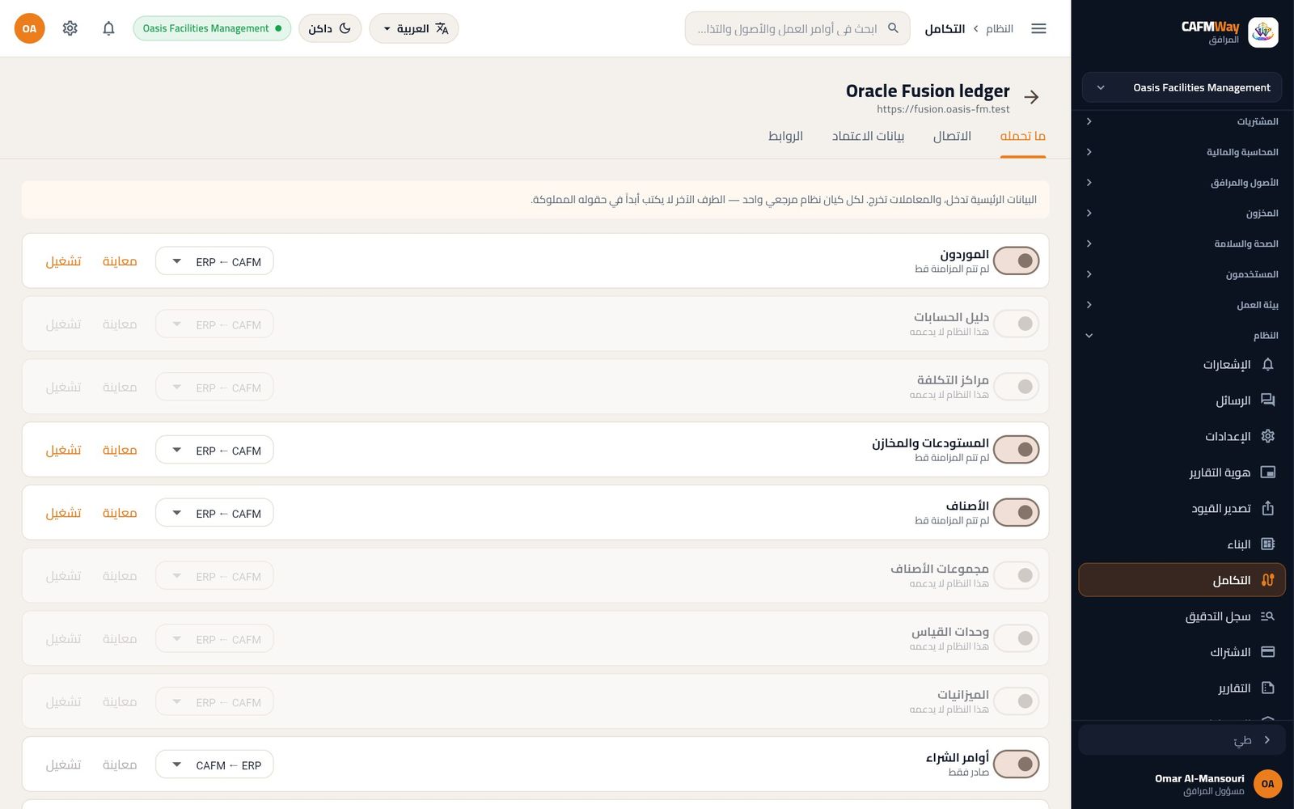1294x809 pixels.
Task: Open الاشتراك subscription card icon
Action: (x=1267, y=652)
